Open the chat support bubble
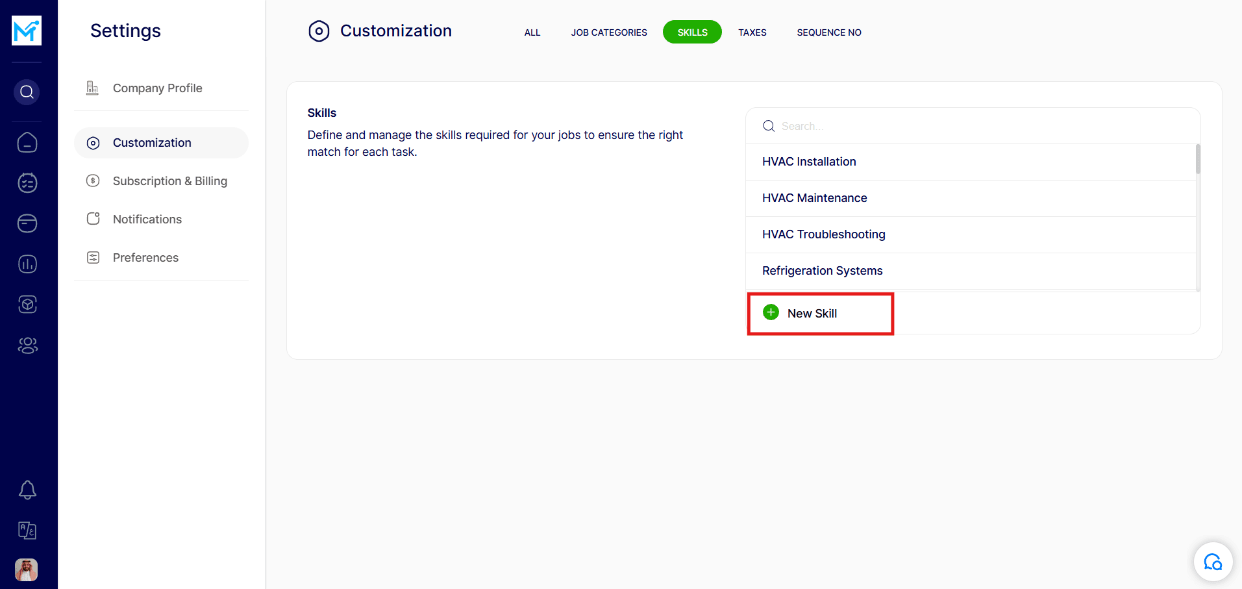1242x589 pixels. click(1212, 562)
